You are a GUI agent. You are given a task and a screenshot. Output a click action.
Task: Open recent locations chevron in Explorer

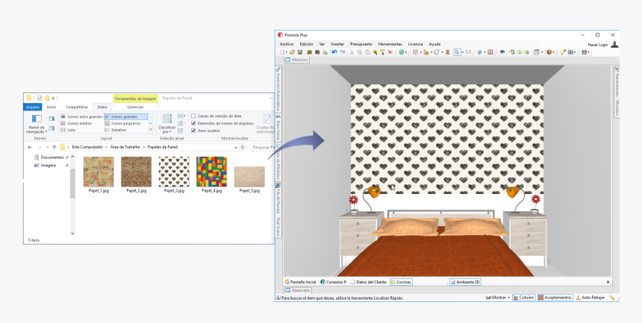[47, 148]
